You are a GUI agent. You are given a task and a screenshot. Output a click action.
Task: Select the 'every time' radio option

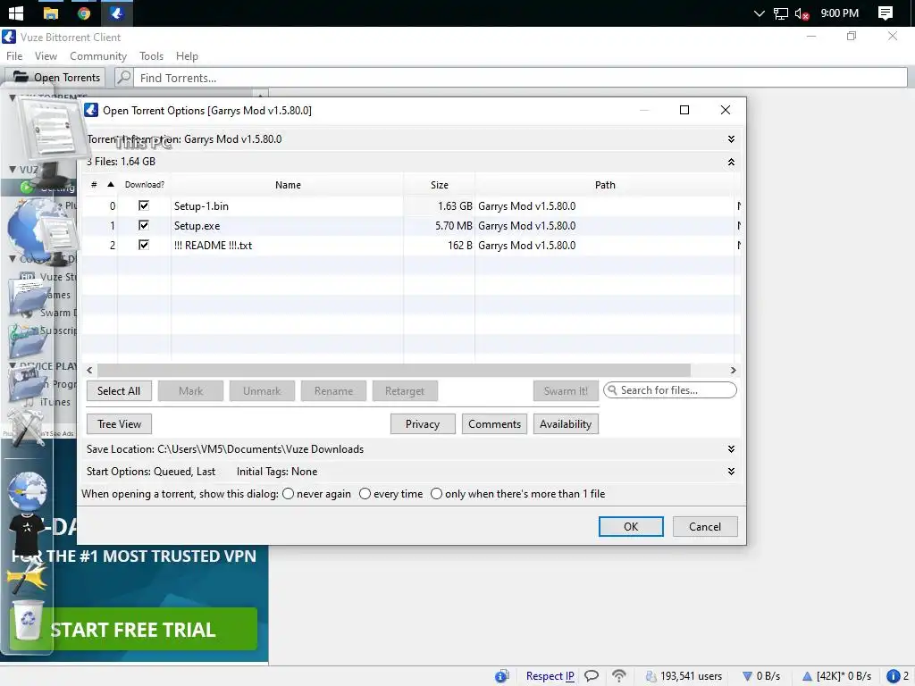tap(365, 493)
